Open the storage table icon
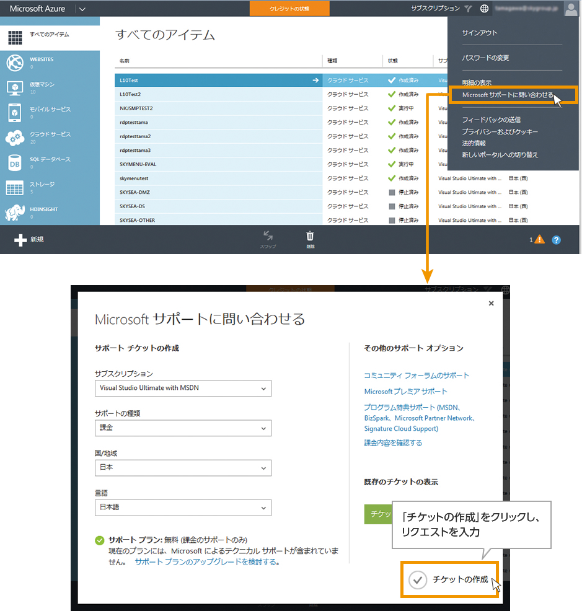The width and height of the screenshot is (582, 611). (x=15, y=188)
